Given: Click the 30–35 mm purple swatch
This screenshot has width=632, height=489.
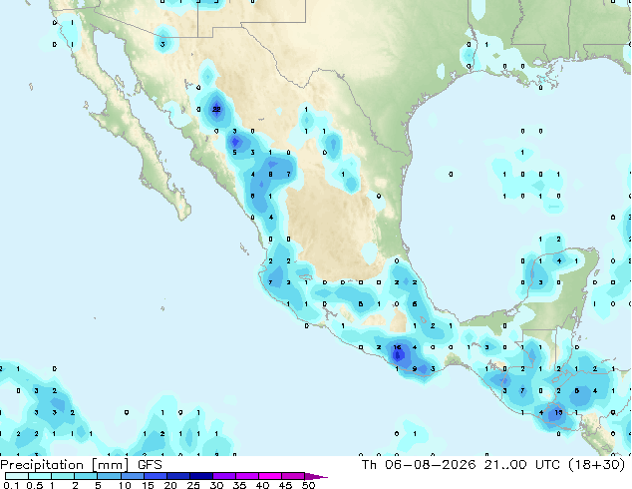Looking at the screenshot, I should (x=224, y=476).
